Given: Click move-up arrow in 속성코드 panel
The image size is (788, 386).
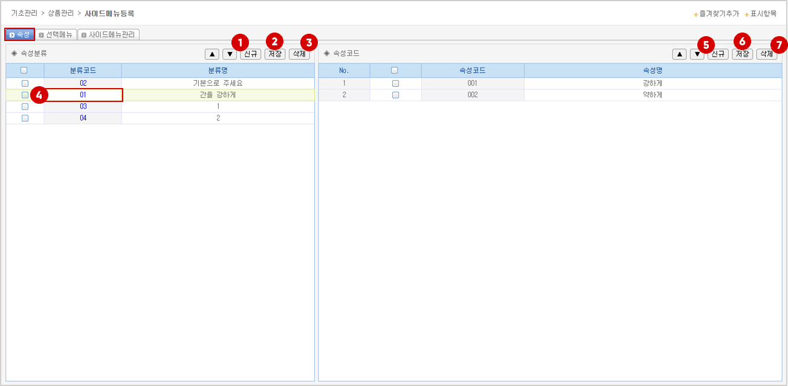Looking at the screenshot, I should 679,54.
